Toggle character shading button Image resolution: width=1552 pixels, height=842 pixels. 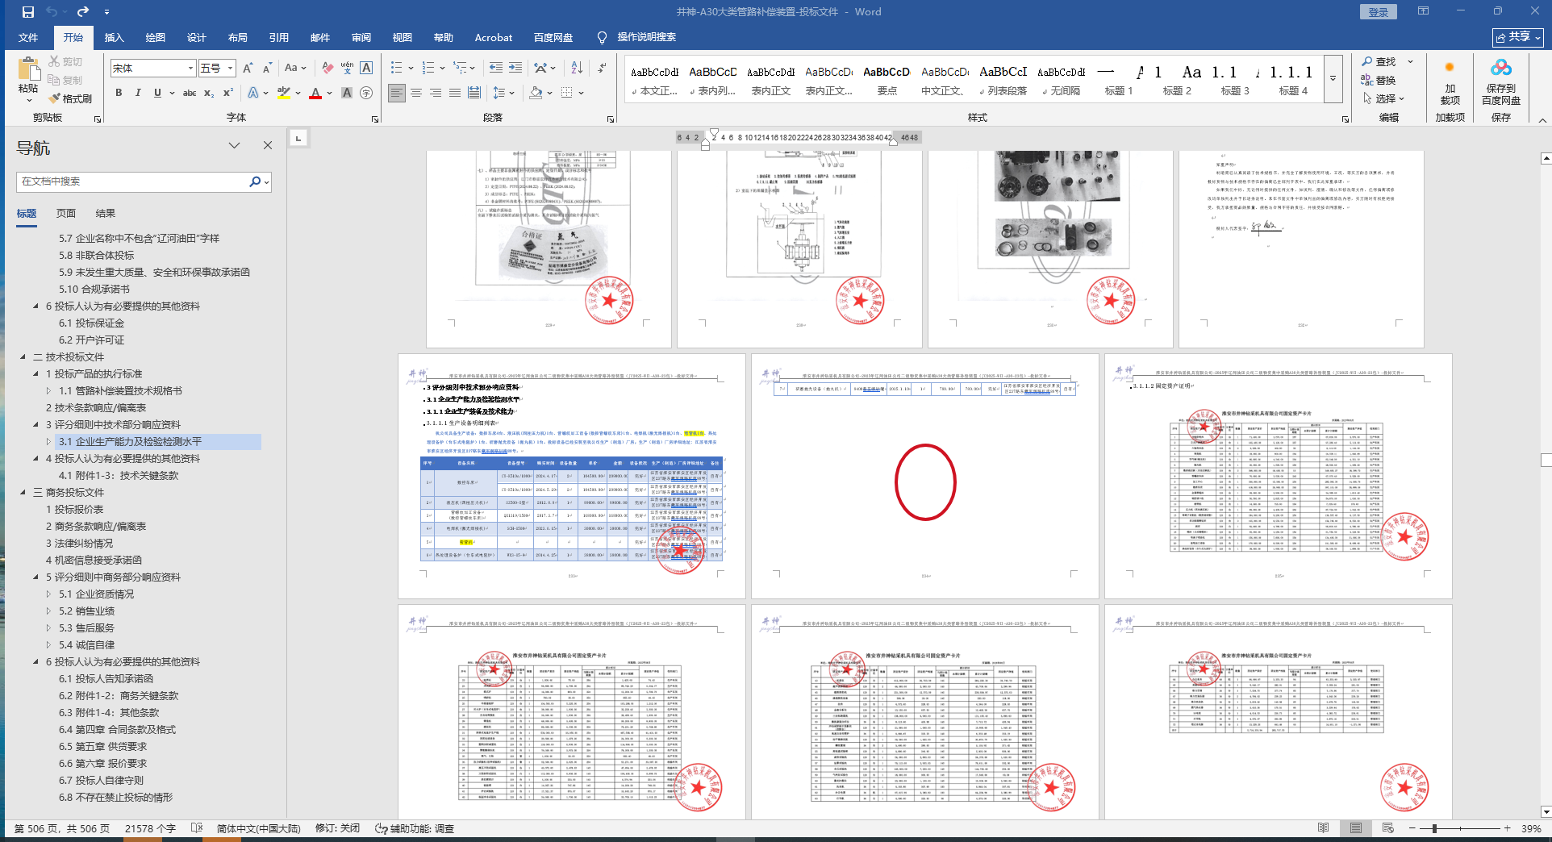click(347, 93)
